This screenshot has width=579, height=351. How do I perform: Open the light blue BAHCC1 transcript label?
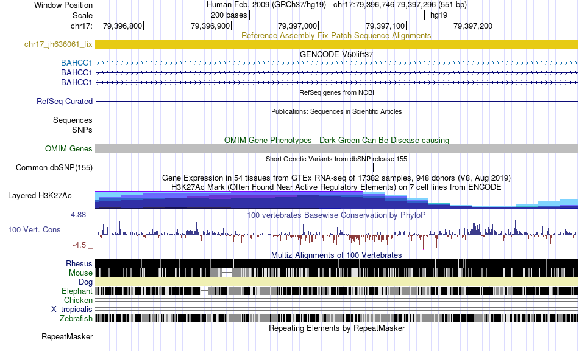click(x=76, y=63)
